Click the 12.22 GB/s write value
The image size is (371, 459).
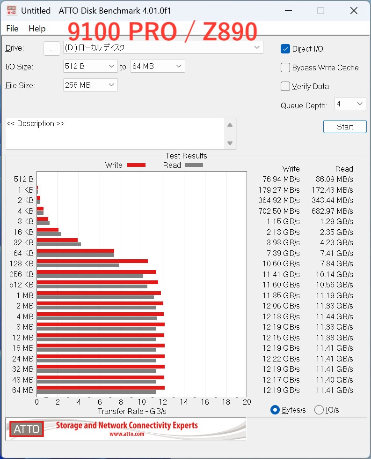pyautogui.click(x=281, y=359)
